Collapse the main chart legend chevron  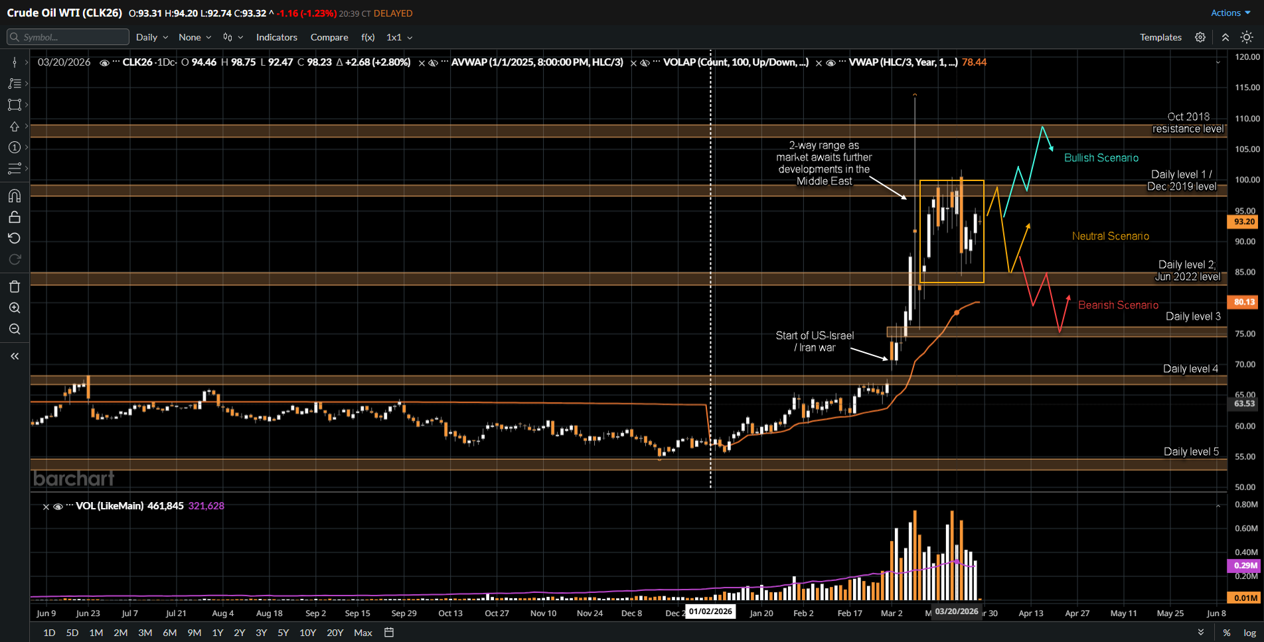1218,62
